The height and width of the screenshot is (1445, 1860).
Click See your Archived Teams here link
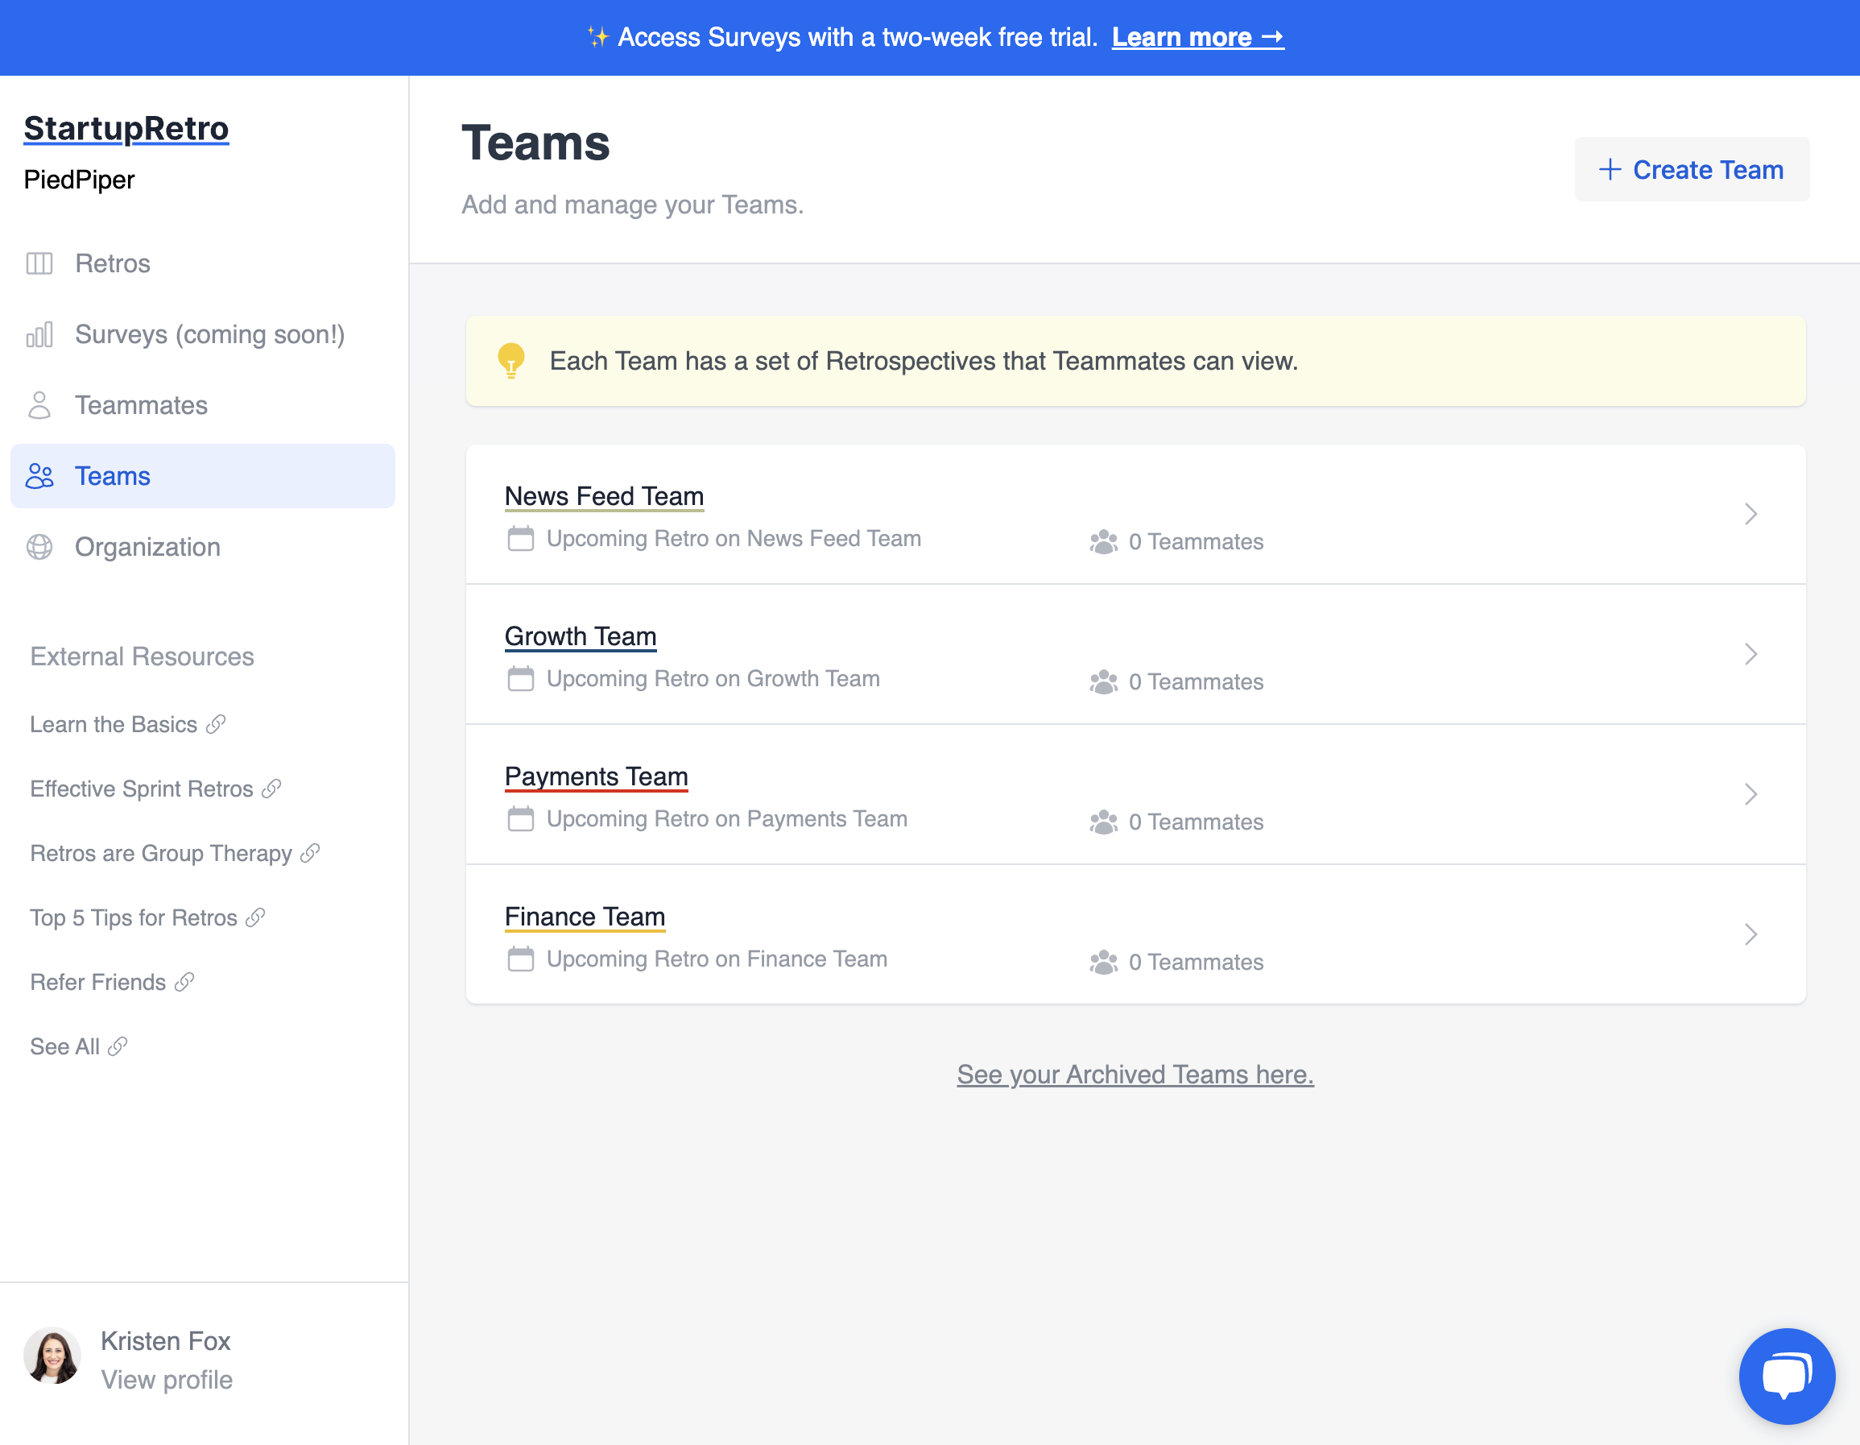click(1135, 1074)
